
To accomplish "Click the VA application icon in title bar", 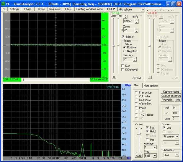I will (x=4, y=3).
